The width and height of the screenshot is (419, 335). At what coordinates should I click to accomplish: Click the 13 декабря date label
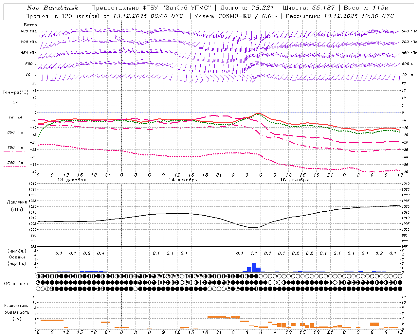tap(72, 180)
